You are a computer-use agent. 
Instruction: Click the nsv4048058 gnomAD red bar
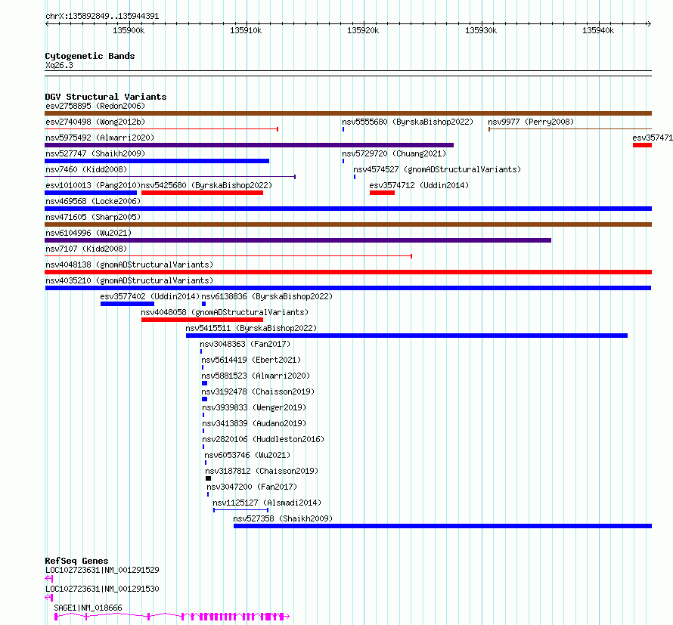pyautogui.click(x=202, y=320)
